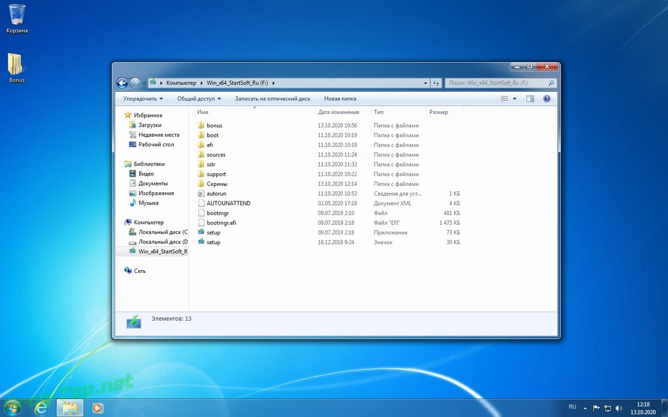The width and height of the screenshot is (668, 417).
Task: Open Windows Media Player from taskbar
Action: [x=98, y=408]
